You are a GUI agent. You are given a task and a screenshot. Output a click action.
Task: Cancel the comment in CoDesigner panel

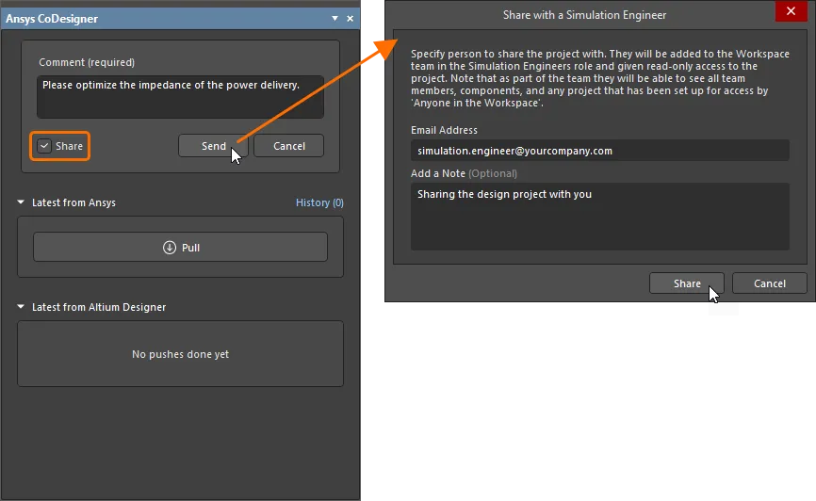[289, 146]
